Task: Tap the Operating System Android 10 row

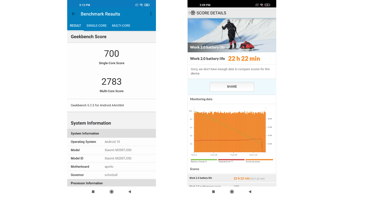Action: click(x=112, y=142)
